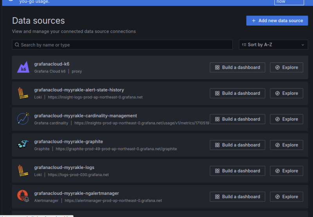Click the banner button labeled now
The image size is (313, 217).
[x=289, y=2]
